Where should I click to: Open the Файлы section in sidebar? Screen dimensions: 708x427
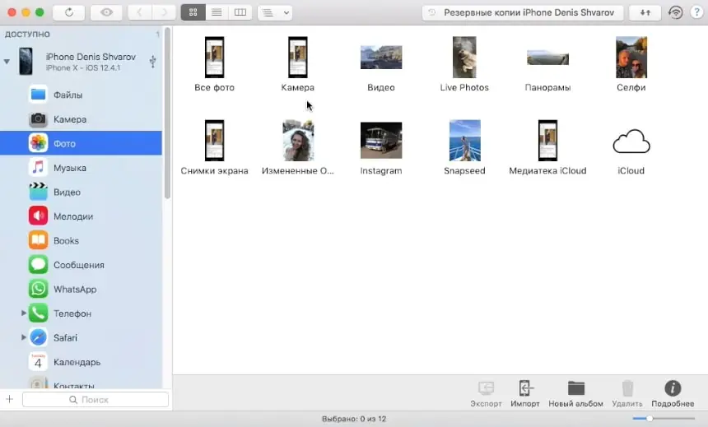click(82, 95)
